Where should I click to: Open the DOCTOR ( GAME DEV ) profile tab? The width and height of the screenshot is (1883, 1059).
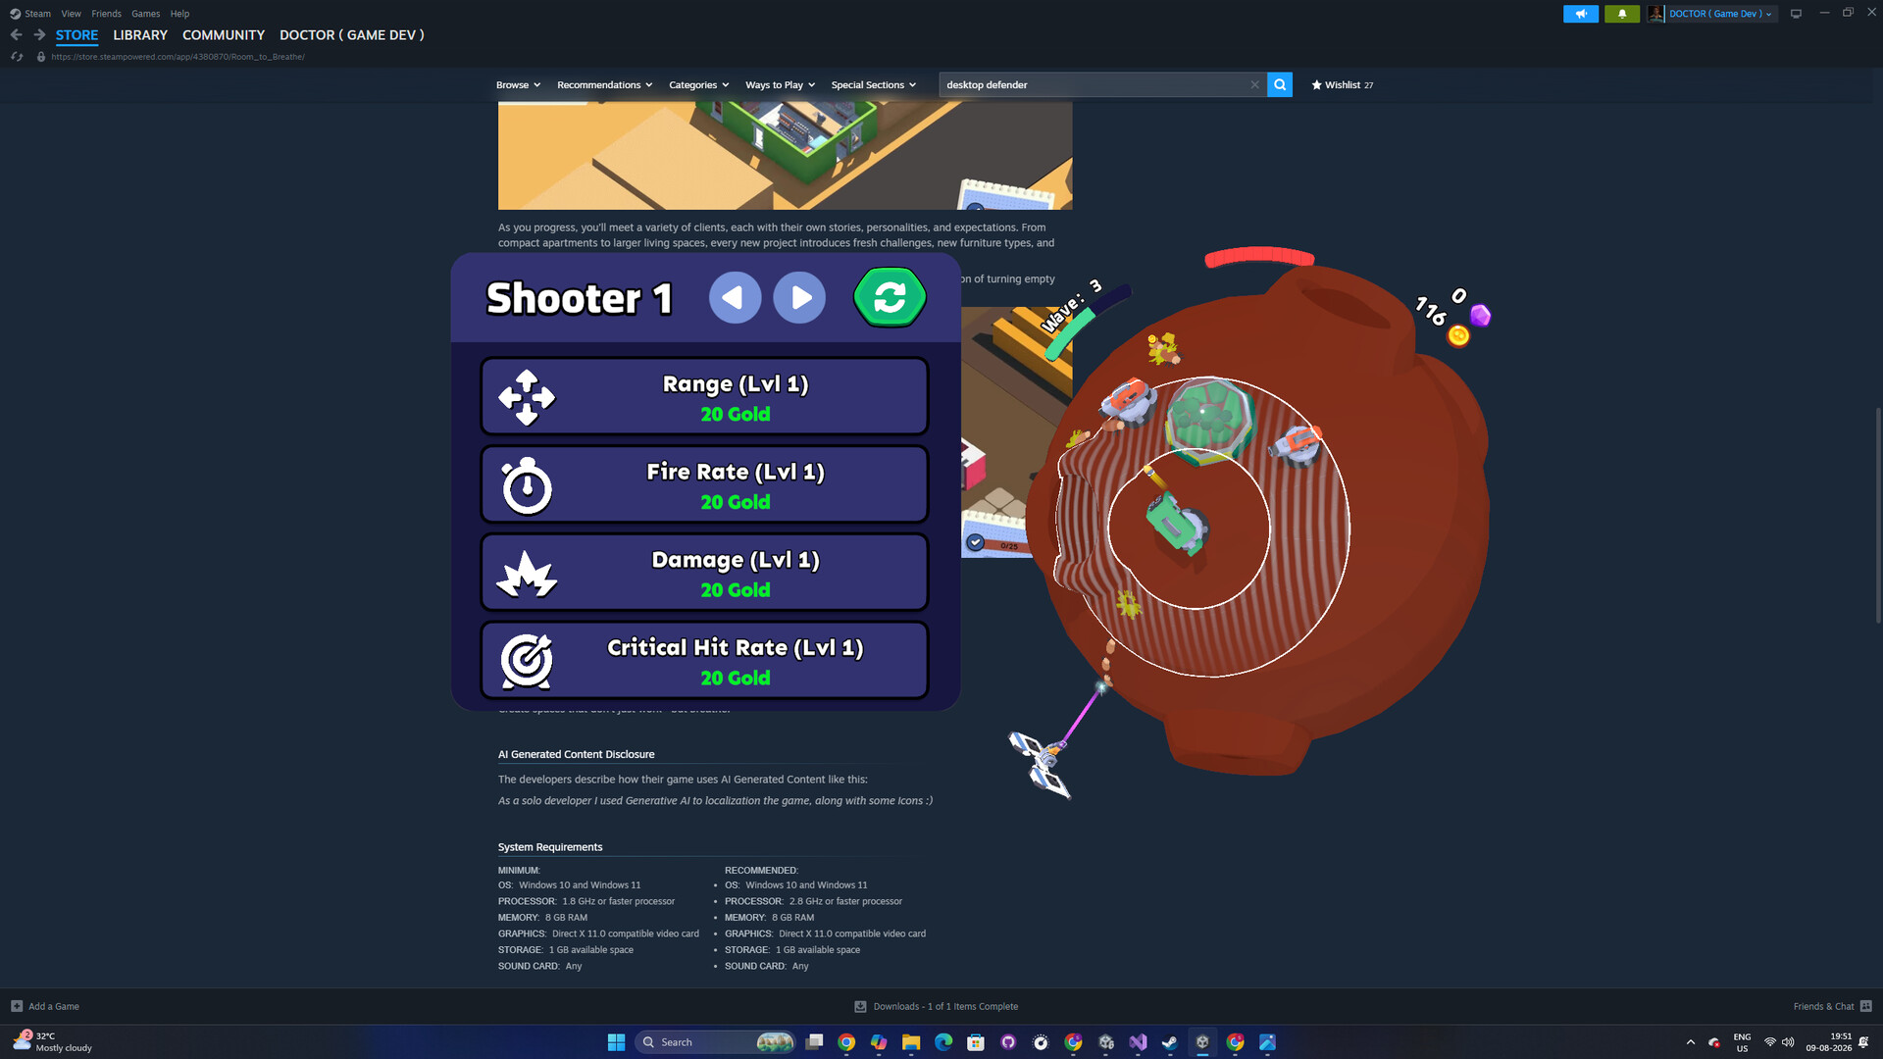coord(352,35)
